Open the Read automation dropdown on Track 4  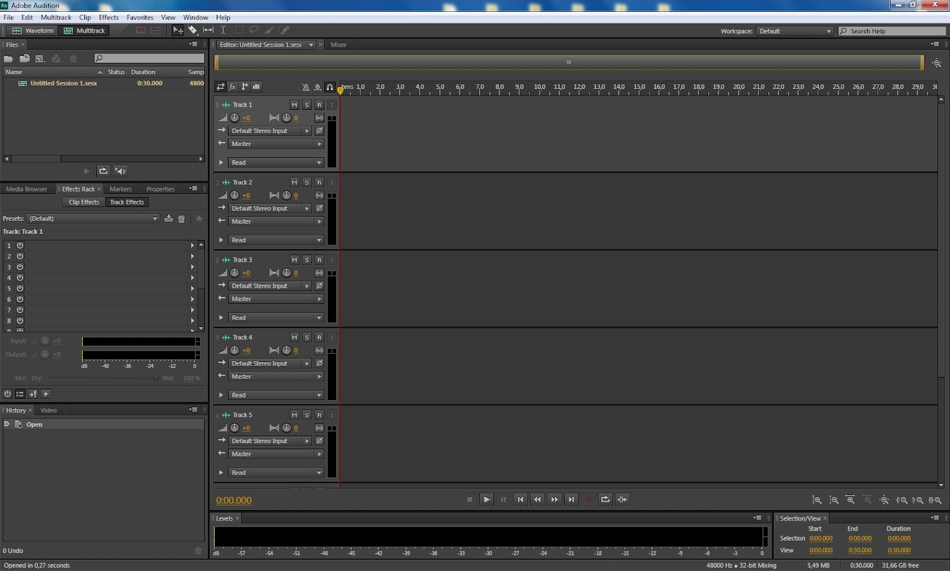(319, 395)
